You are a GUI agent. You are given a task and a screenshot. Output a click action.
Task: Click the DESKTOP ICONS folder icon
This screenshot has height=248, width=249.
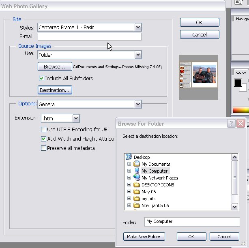coord(137,185)
